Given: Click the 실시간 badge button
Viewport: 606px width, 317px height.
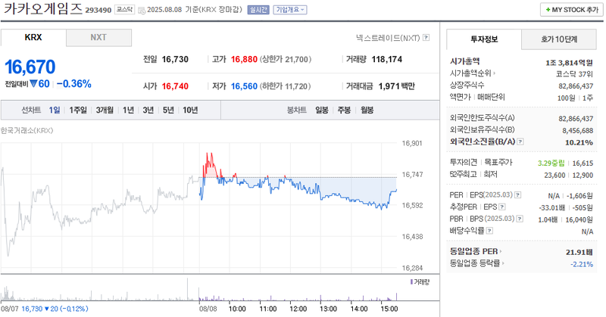Looking at the screenshot, I should pos(258,10).
